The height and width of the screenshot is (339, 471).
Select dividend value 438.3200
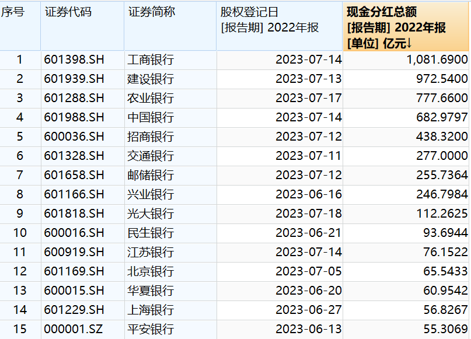[442, 137]
